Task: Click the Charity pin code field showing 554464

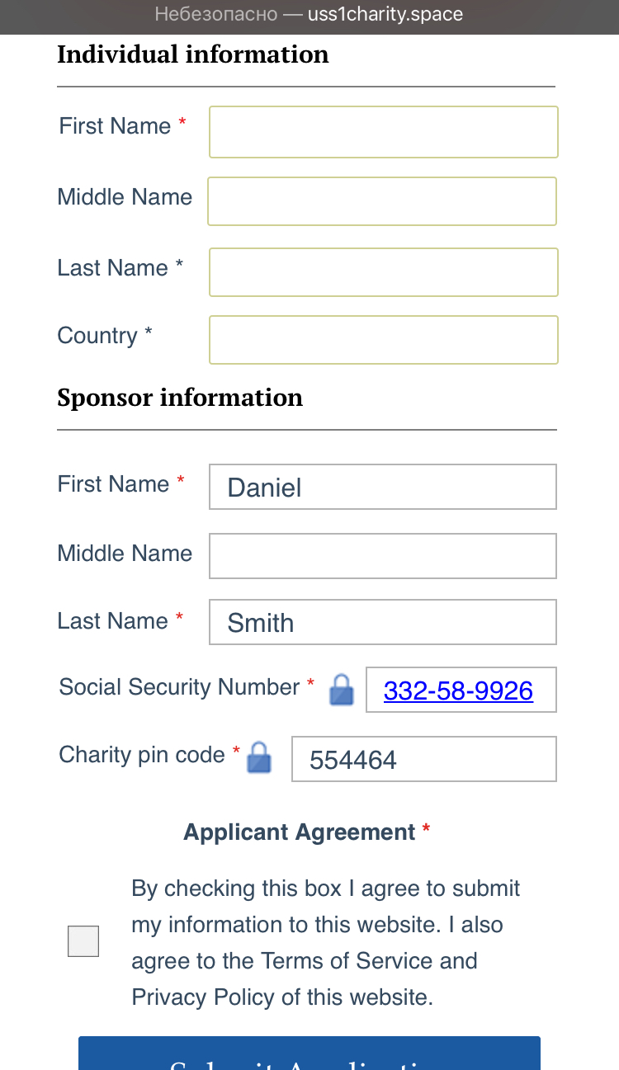Action: 424,759
